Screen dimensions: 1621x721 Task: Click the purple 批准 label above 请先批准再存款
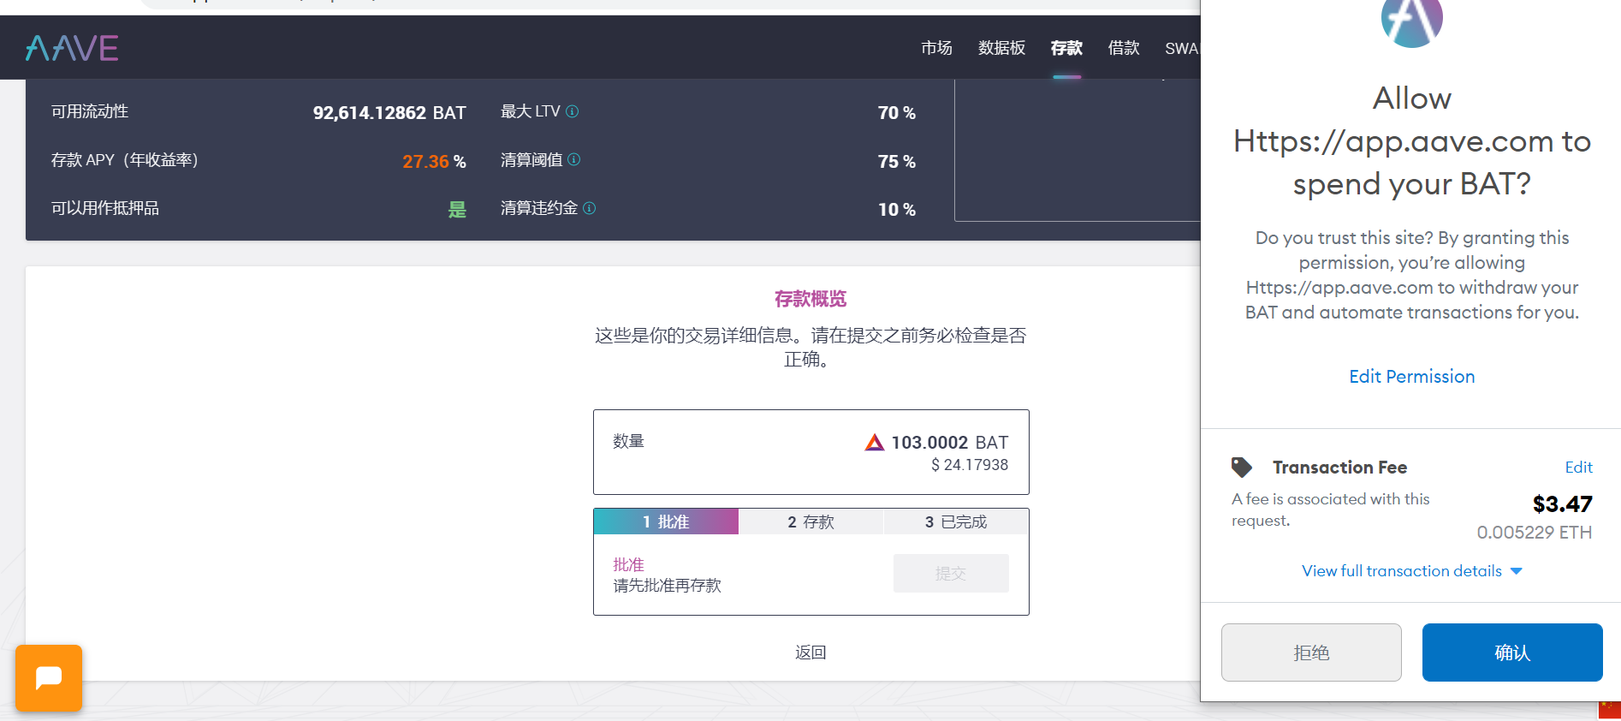tap(628, 565)
